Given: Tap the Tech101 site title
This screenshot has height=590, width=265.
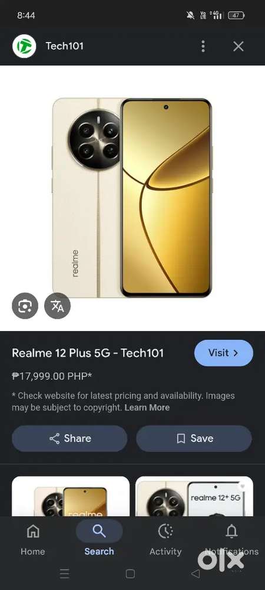Looking at the screenshot, I should pyautogui.click(x=65, y=46).
